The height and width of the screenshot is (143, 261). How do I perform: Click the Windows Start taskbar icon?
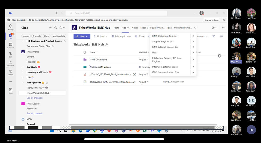coord(52,131)
